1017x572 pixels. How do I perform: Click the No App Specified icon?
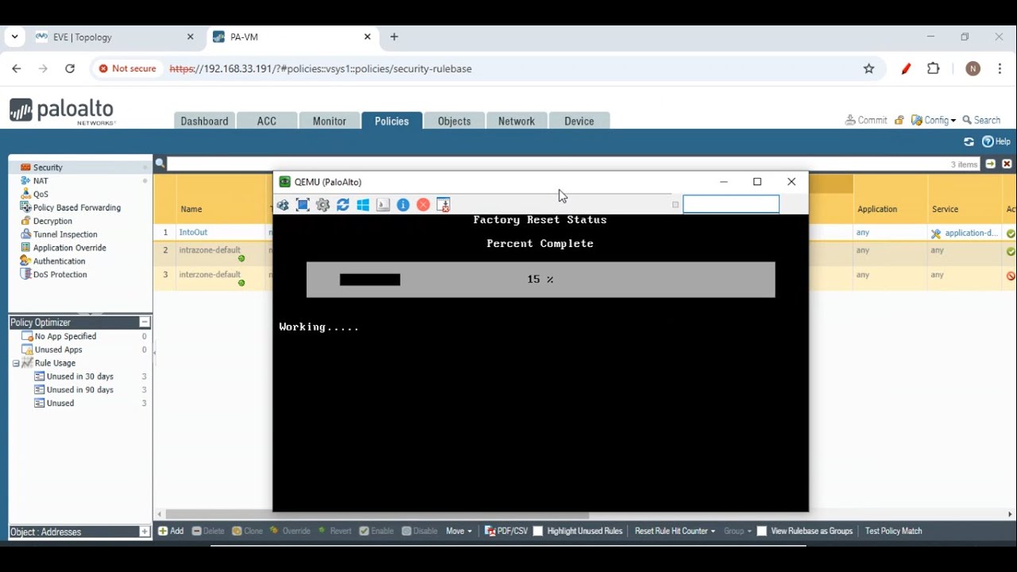[28, 336]
